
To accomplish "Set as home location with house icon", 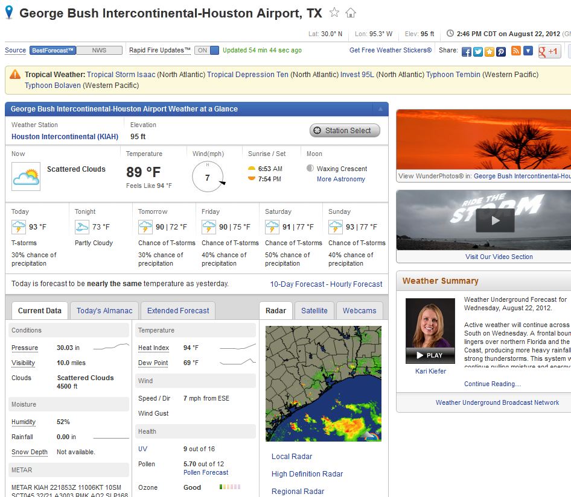I will [350, 13].
